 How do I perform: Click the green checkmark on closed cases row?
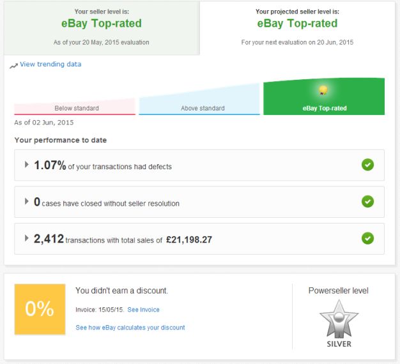[367, 202]
